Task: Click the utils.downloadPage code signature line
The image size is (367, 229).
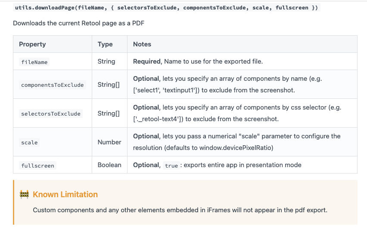Action: click(x=166, y=8)
